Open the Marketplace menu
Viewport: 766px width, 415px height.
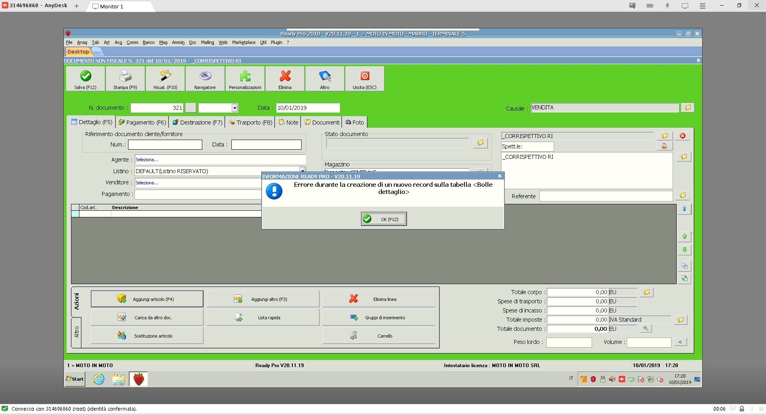pos(244,42)
